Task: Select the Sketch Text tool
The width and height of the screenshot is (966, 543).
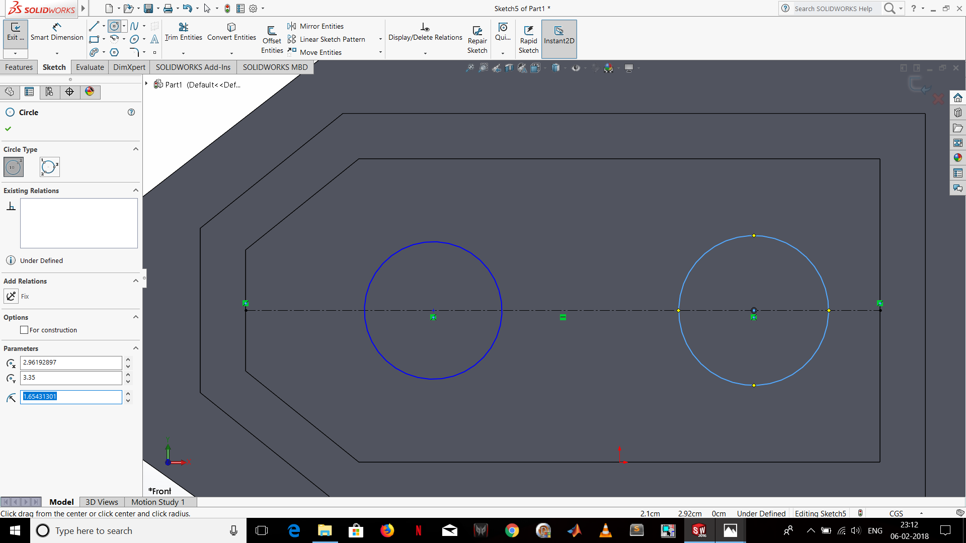Action: click(x=154, y=39)
